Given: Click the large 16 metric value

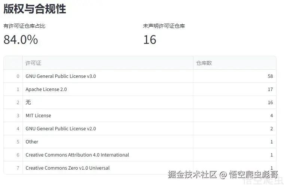Looking at the screenshot, I should [150, 40].
